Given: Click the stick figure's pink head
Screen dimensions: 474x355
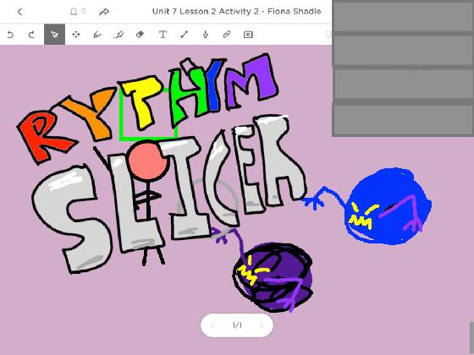Looking at the screenshot, I should [x=147, y=161].
